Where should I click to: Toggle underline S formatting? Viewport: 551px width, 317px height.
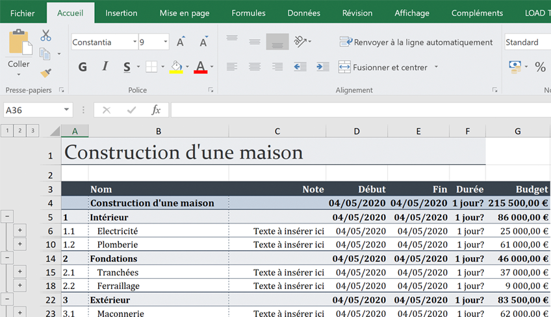click(127, 67)
